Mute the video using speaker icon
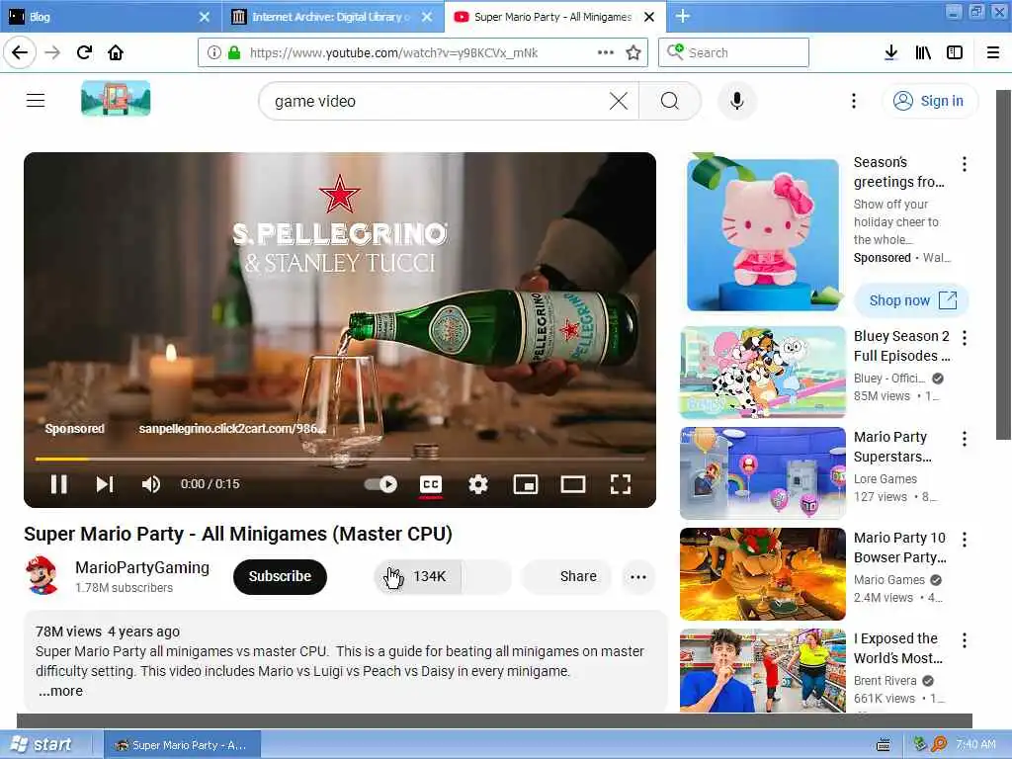Screen dimensions: 1012x759 coord(150,484)
